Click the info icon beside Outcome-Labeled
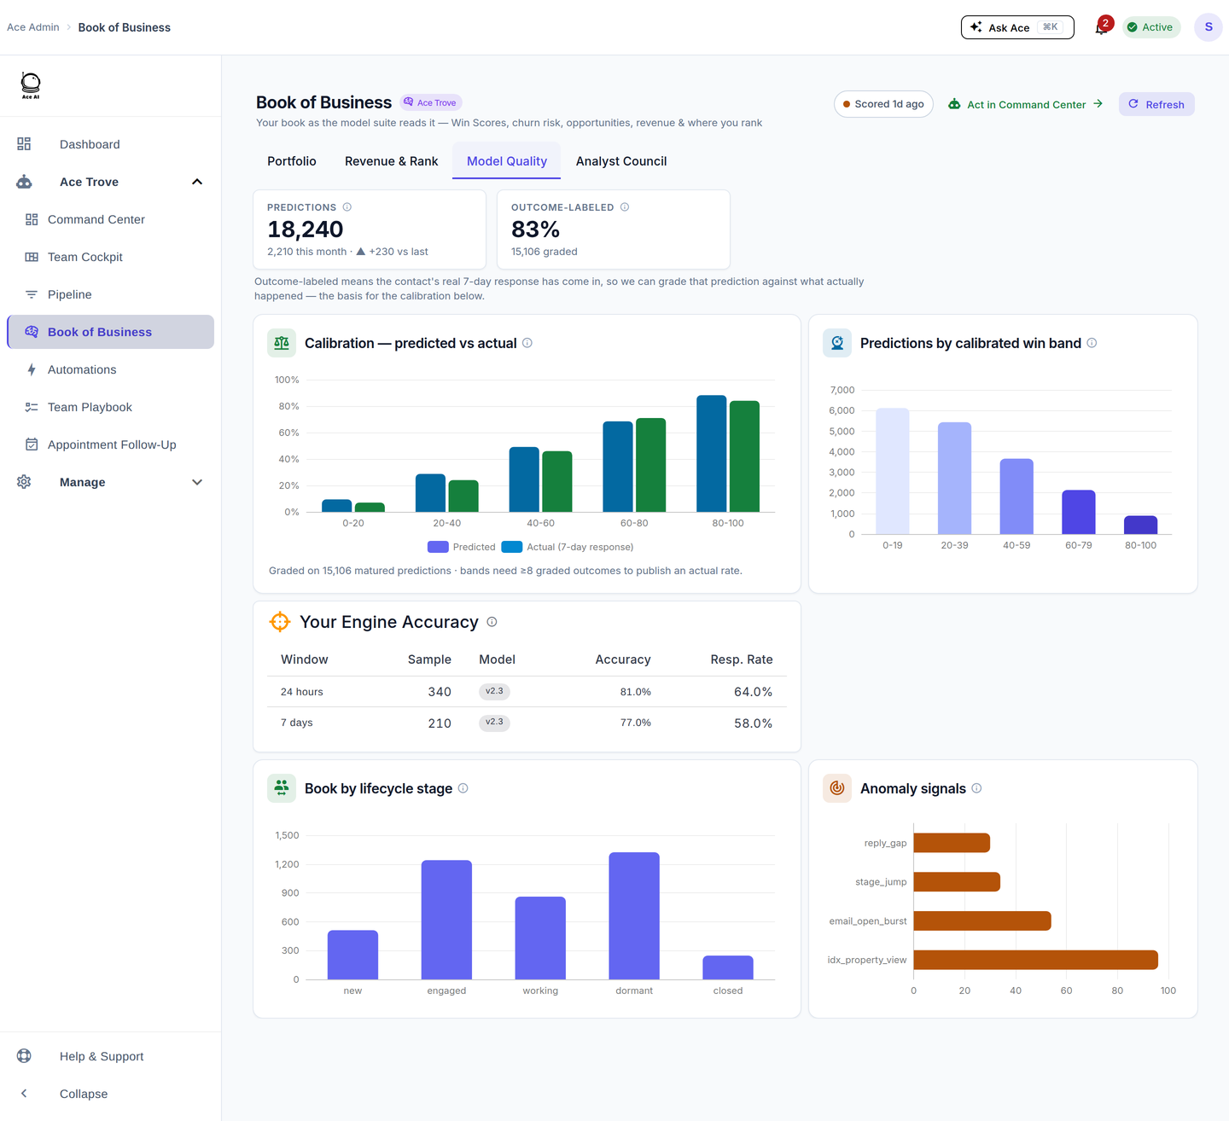The height and width of the screenshot is (1121, 1229). (x=625, y=207)
